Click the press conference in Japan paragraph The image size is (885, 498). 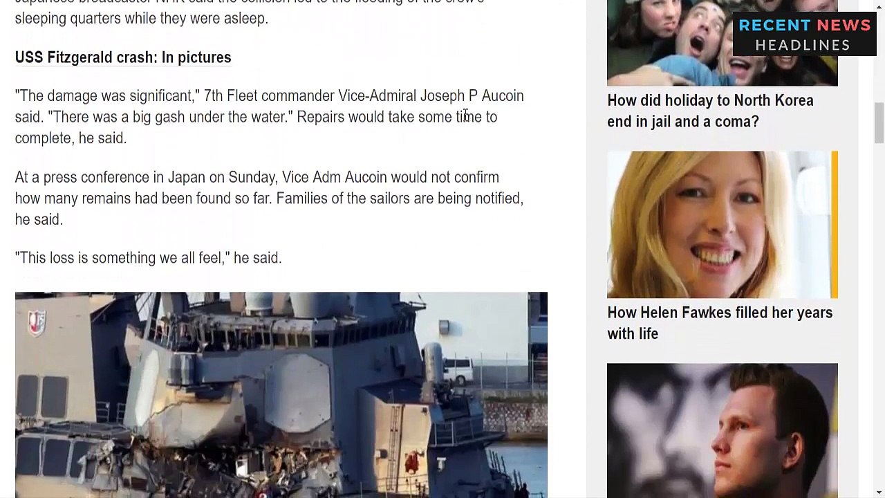coord(269,199)
